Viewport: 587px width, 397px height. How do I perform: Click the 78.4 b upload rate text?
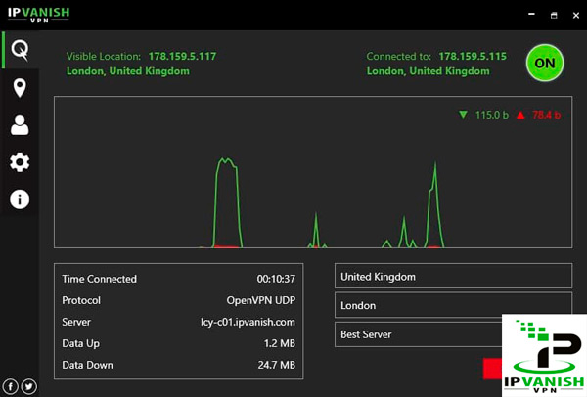pos(547,115)
